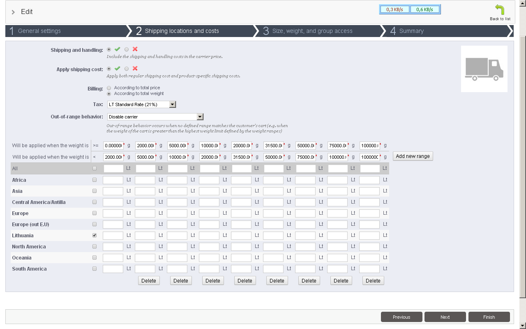The image size is (526, 329).
Task: Select billing According to total price
Action: pos(109,88)
